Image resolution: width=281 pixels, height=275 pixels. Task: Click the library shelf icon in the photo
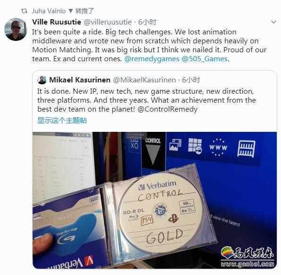(x=246, y=148)
